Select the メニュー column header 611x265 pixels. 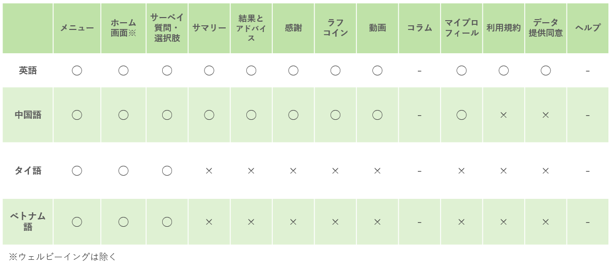[x=77, y=28]
